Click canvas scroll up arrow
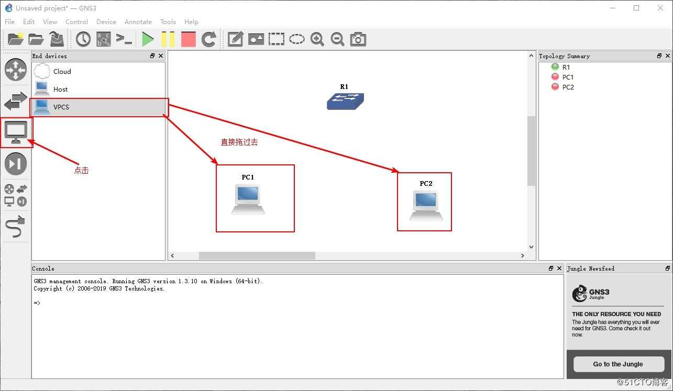673x391 pixels. 531,55
